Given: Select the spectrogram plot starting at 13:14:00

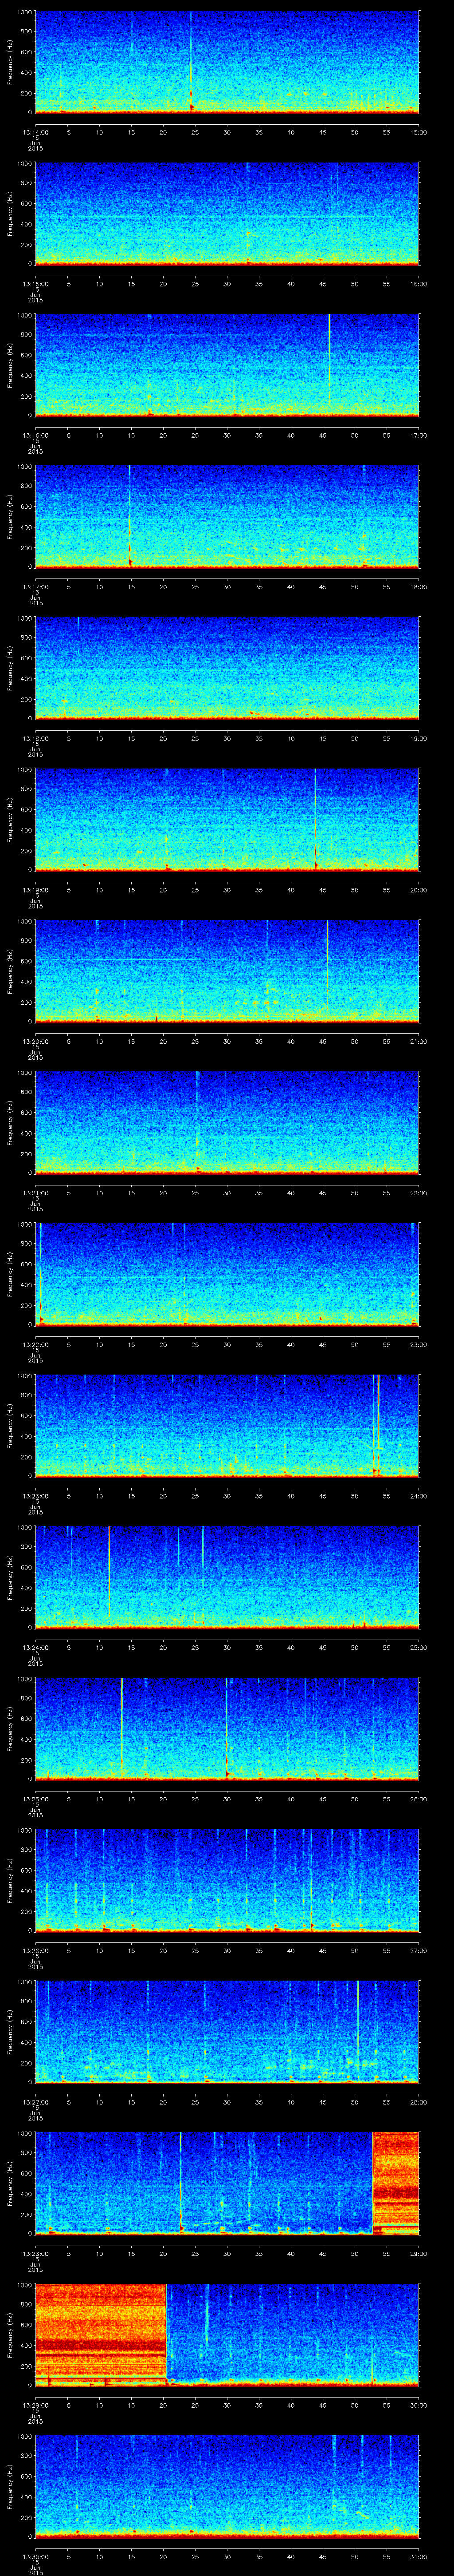Looking at the screenshot, I should tap(227, 62).
